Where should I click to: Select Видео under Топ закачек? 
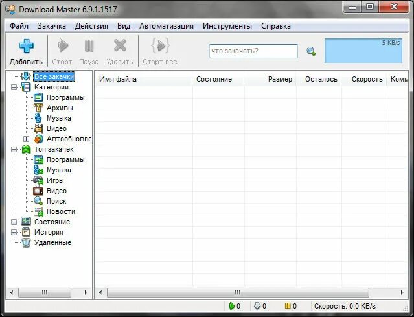(56, 191)
